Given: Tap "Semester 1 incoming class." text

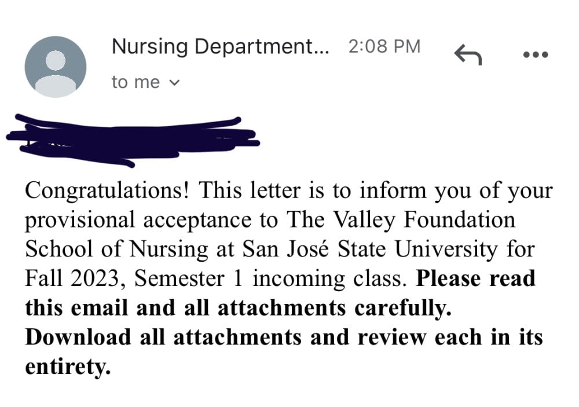Looking at the screenshot, I should point(270,278).
